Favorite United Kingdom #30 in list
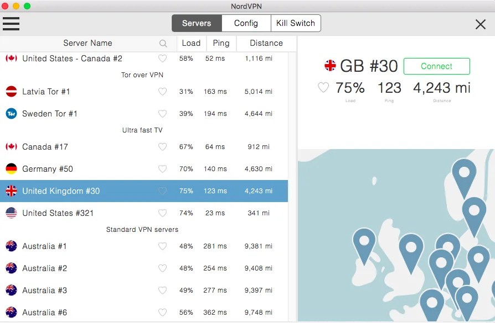Screen dimensions: 495x323 point(162,191)
